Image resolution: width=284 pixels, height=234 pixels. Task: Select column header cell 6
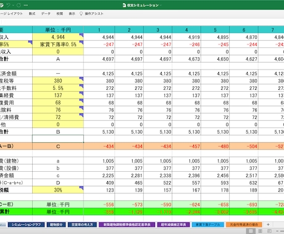pyautogui.click(x=244, y=30)
